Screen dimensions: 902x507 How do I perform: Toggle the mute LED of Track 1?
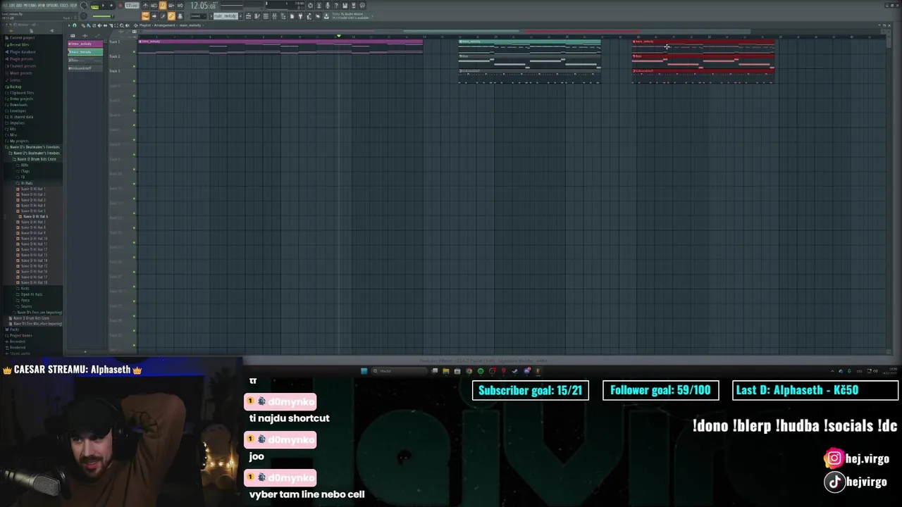pyautogui.click(x=134, y=52)
